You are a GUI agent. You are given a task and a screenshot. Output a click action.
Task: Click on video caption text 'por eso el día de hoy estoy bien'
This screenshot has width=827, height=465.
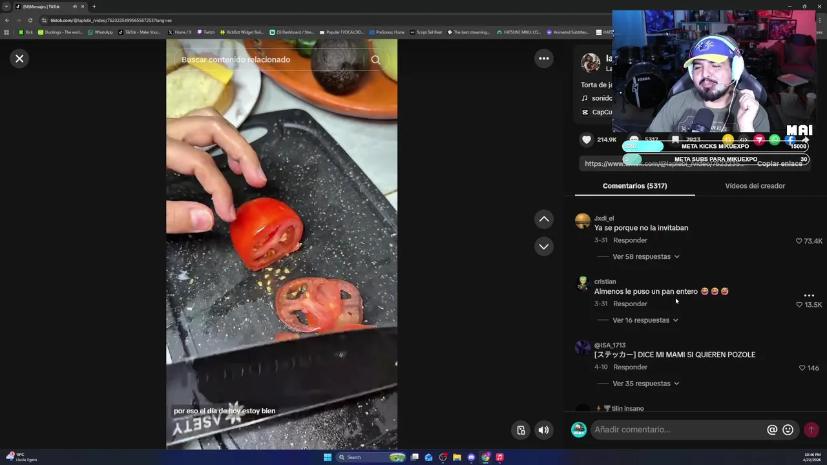coord(224,411)
